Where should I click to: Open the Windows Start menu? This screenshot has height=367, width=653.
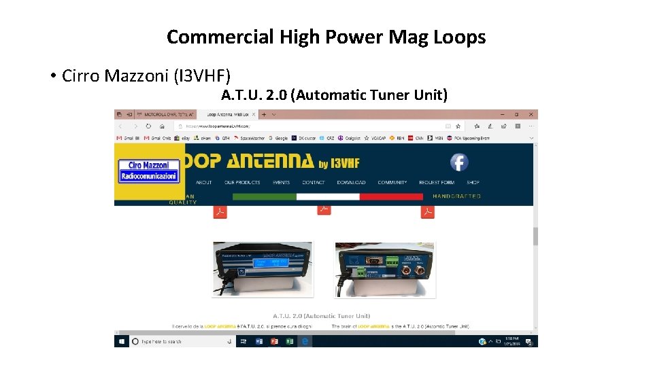pos(122,341)
